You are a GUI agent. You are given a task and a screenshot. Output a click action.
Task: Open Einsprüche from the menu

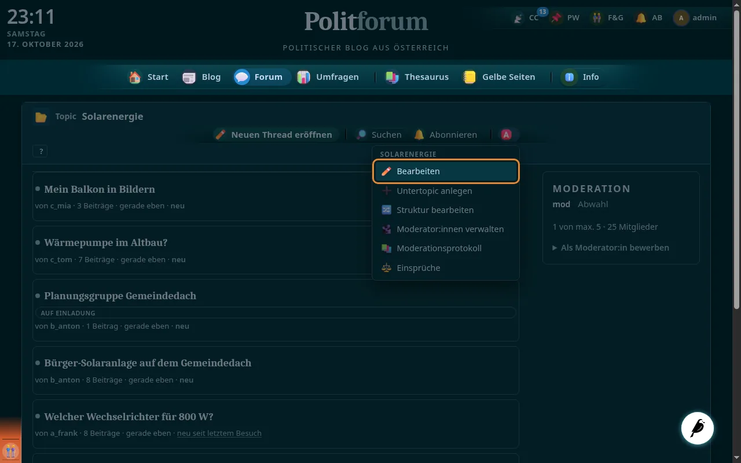(x=446, y=268)
